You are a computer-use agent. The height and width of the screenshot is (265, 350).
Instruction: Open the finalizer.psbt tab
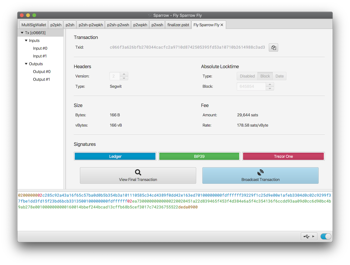(x=178, y=25)
